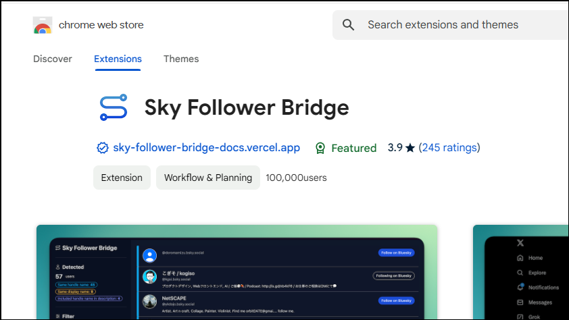Image resolution: width=569 pixels, height=320 pixels.
Task: Open the sky-follower-bridge-docs.vercel.app link
Action: 207,147
